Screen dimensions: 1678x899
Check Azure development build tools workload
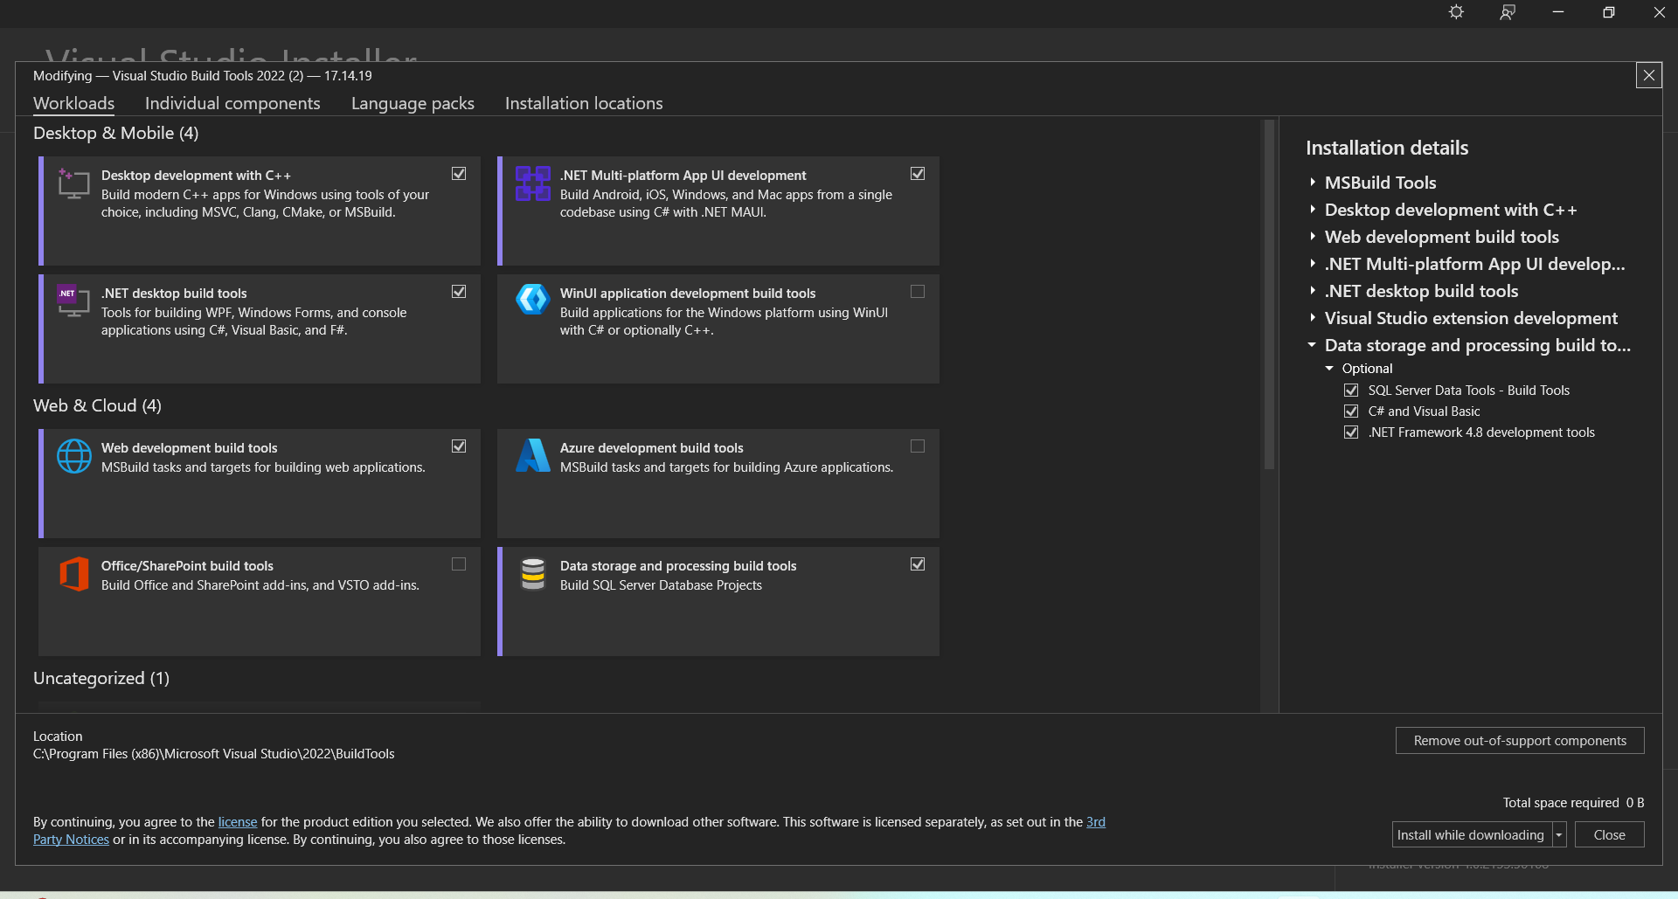pos(918,446)
